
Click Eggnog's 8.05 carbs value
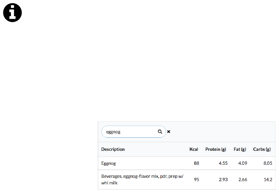pos(265,163)
